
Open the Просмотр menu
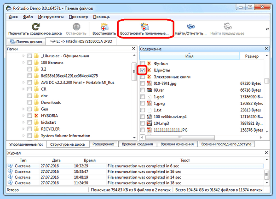78,17
